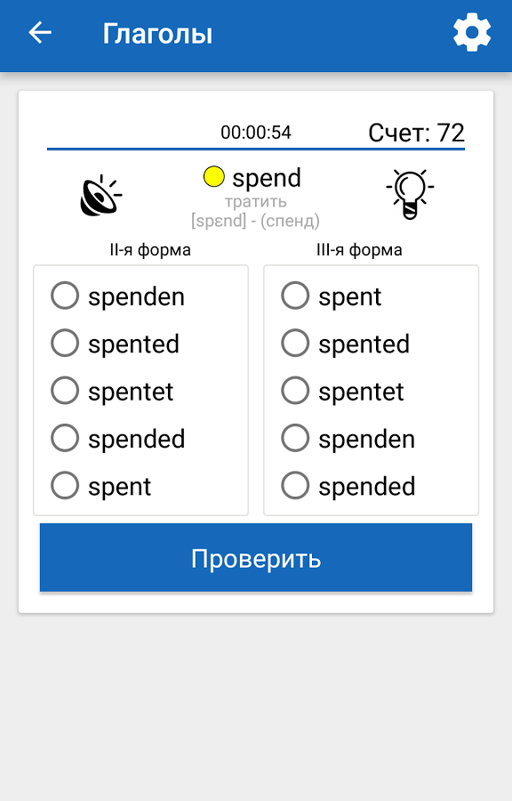The image size is (512, 801).
Task: Tap the Глаголы title
Action: 157,34
